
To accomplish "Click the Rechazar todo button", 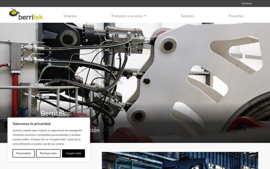I will [x=48, y=153].
